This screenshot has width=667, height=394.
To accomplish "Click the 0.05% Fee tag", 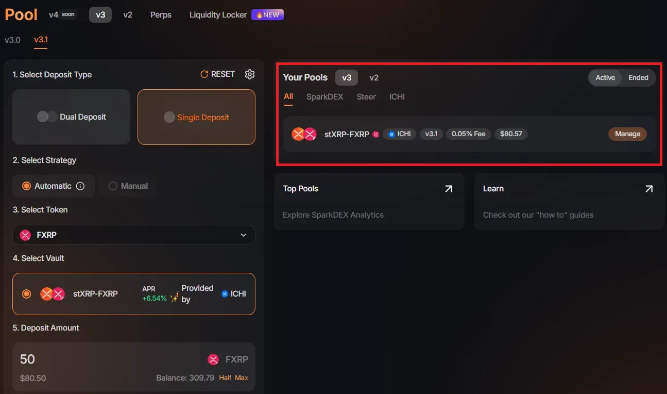I will tap(468, 134).
